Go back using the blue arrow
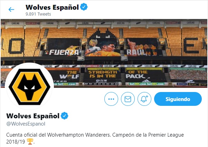 [x=11, y=10]
